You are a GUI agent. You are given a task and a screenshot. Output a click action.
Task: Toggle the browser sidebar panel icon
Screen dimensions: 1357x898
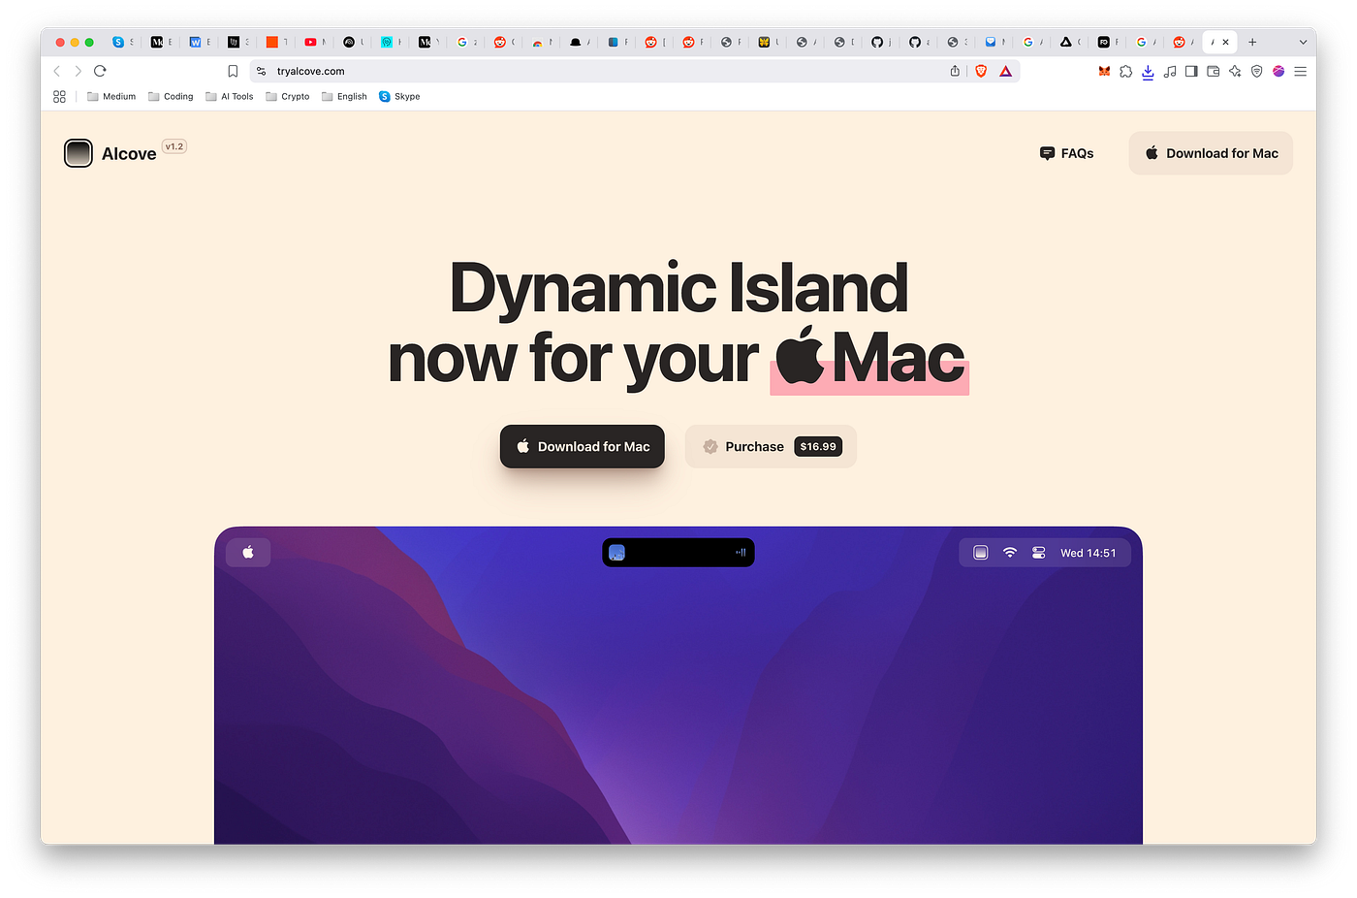[x=1191, y=71]
